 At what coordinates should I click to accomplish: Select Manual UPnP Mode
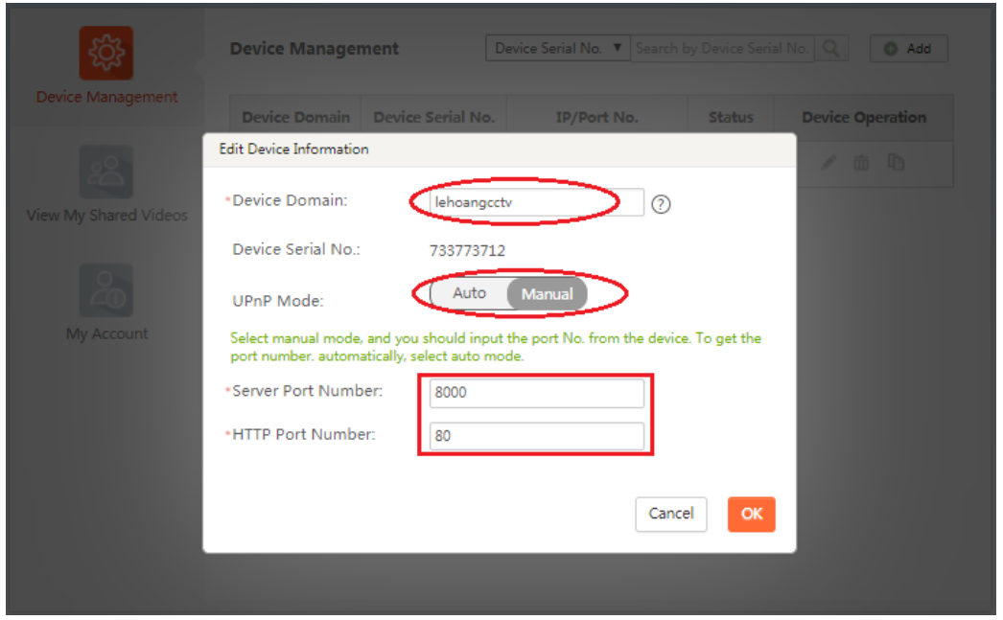547,294
